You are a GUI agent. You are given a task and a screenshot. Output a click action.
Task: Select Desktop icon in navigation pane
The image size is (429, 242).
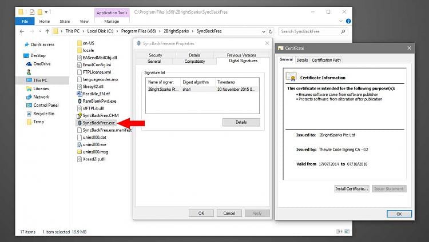click(x=26, y=55)
